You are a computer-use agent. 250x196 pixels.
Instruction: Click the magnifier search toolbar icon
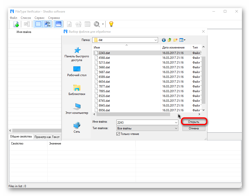coord(97,24)
